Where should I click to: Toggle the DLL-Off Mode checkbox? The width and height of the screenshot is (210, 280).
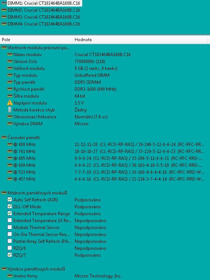pos(9,206)
